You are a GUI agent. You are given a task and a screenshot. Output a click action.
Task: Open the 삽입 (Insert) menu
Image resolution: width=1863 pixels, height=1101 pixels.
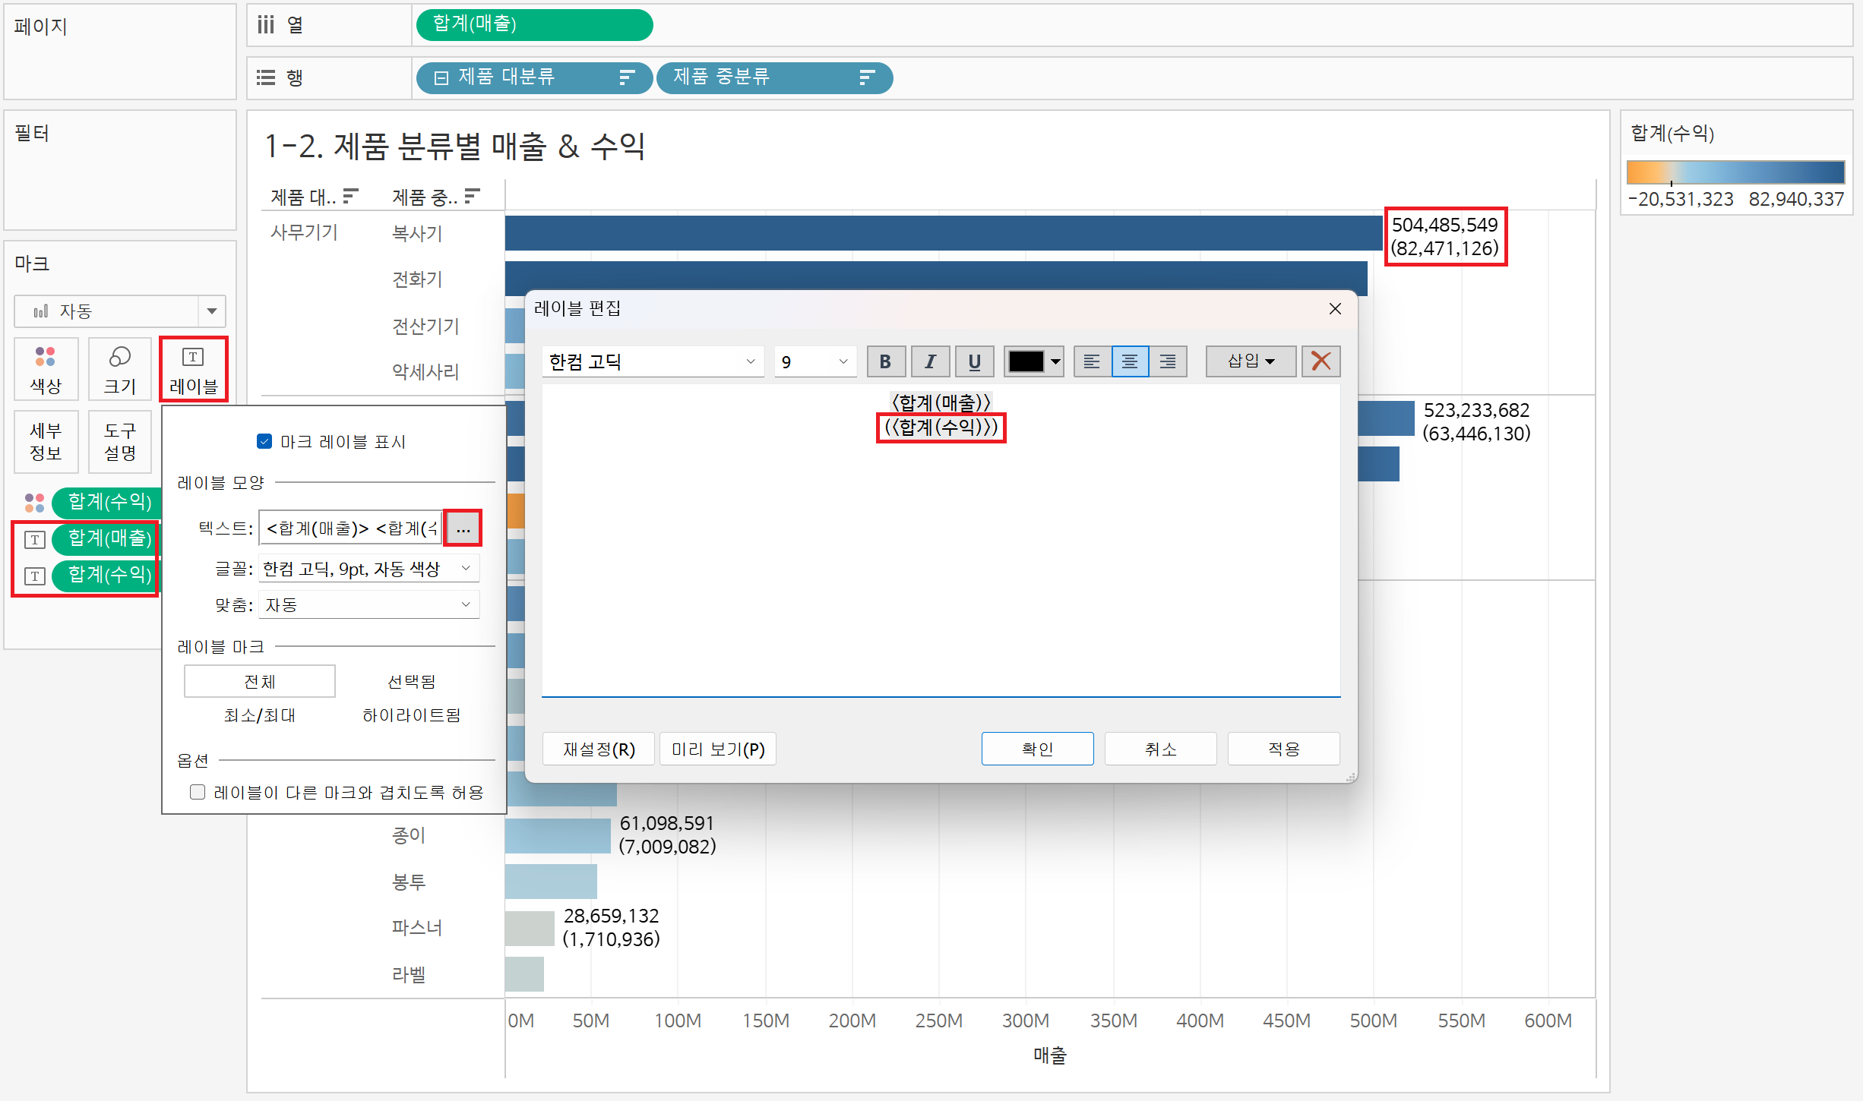1251,361
